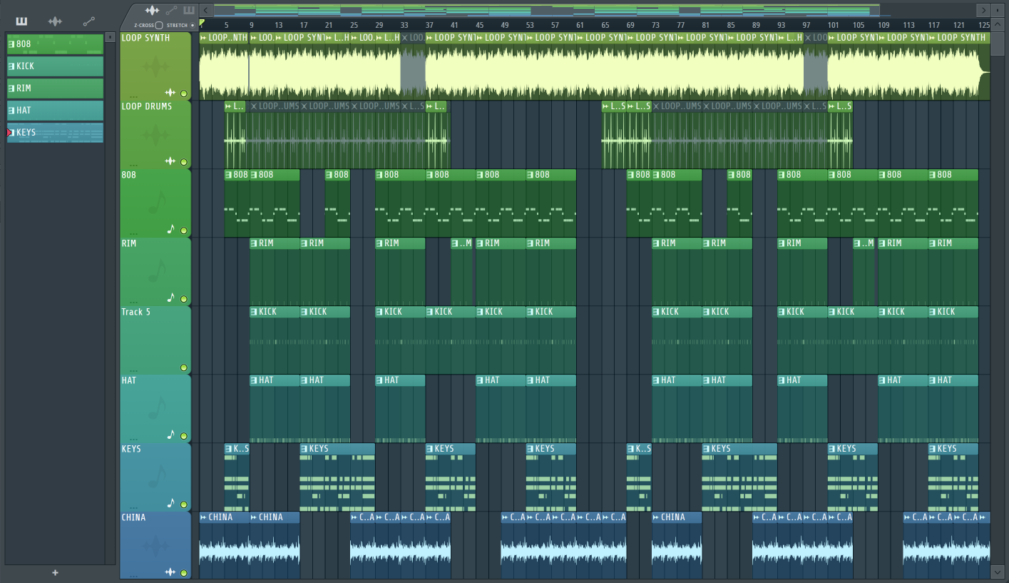1009x583 pixels.
Task: Click the add button at the picker panel bottom
Action: [54, 572]
